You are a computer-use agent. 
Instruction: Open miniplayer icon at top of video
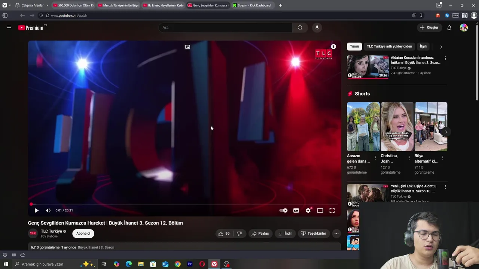pos(187,47)
